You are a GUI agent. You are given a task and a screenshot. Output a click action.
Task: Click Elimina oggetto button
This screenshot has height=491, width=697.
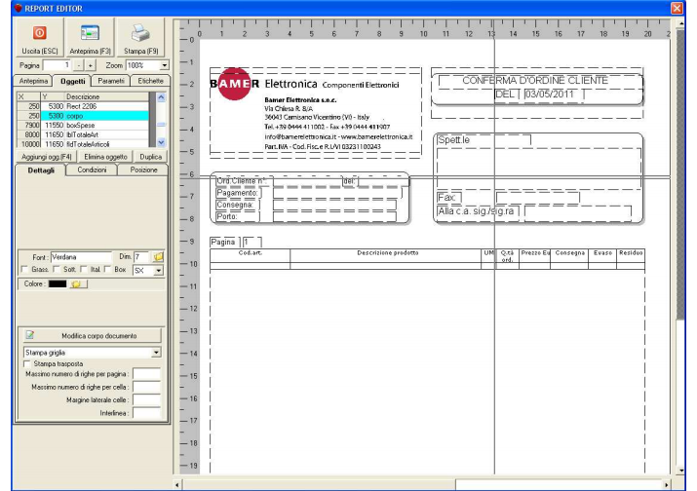coord(105,157)
